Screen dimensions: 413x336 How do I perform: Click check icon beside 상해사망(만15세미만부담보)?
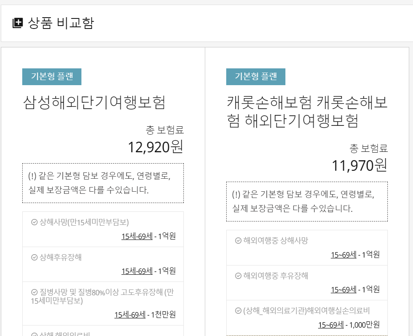(x=34, y=222)
